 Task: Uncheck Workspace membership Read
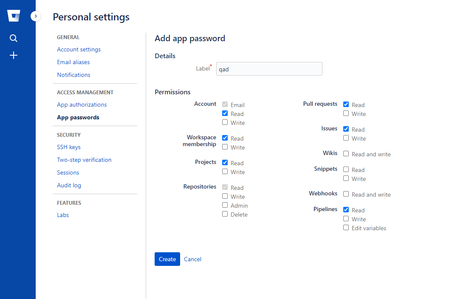(x=225, y=138)
